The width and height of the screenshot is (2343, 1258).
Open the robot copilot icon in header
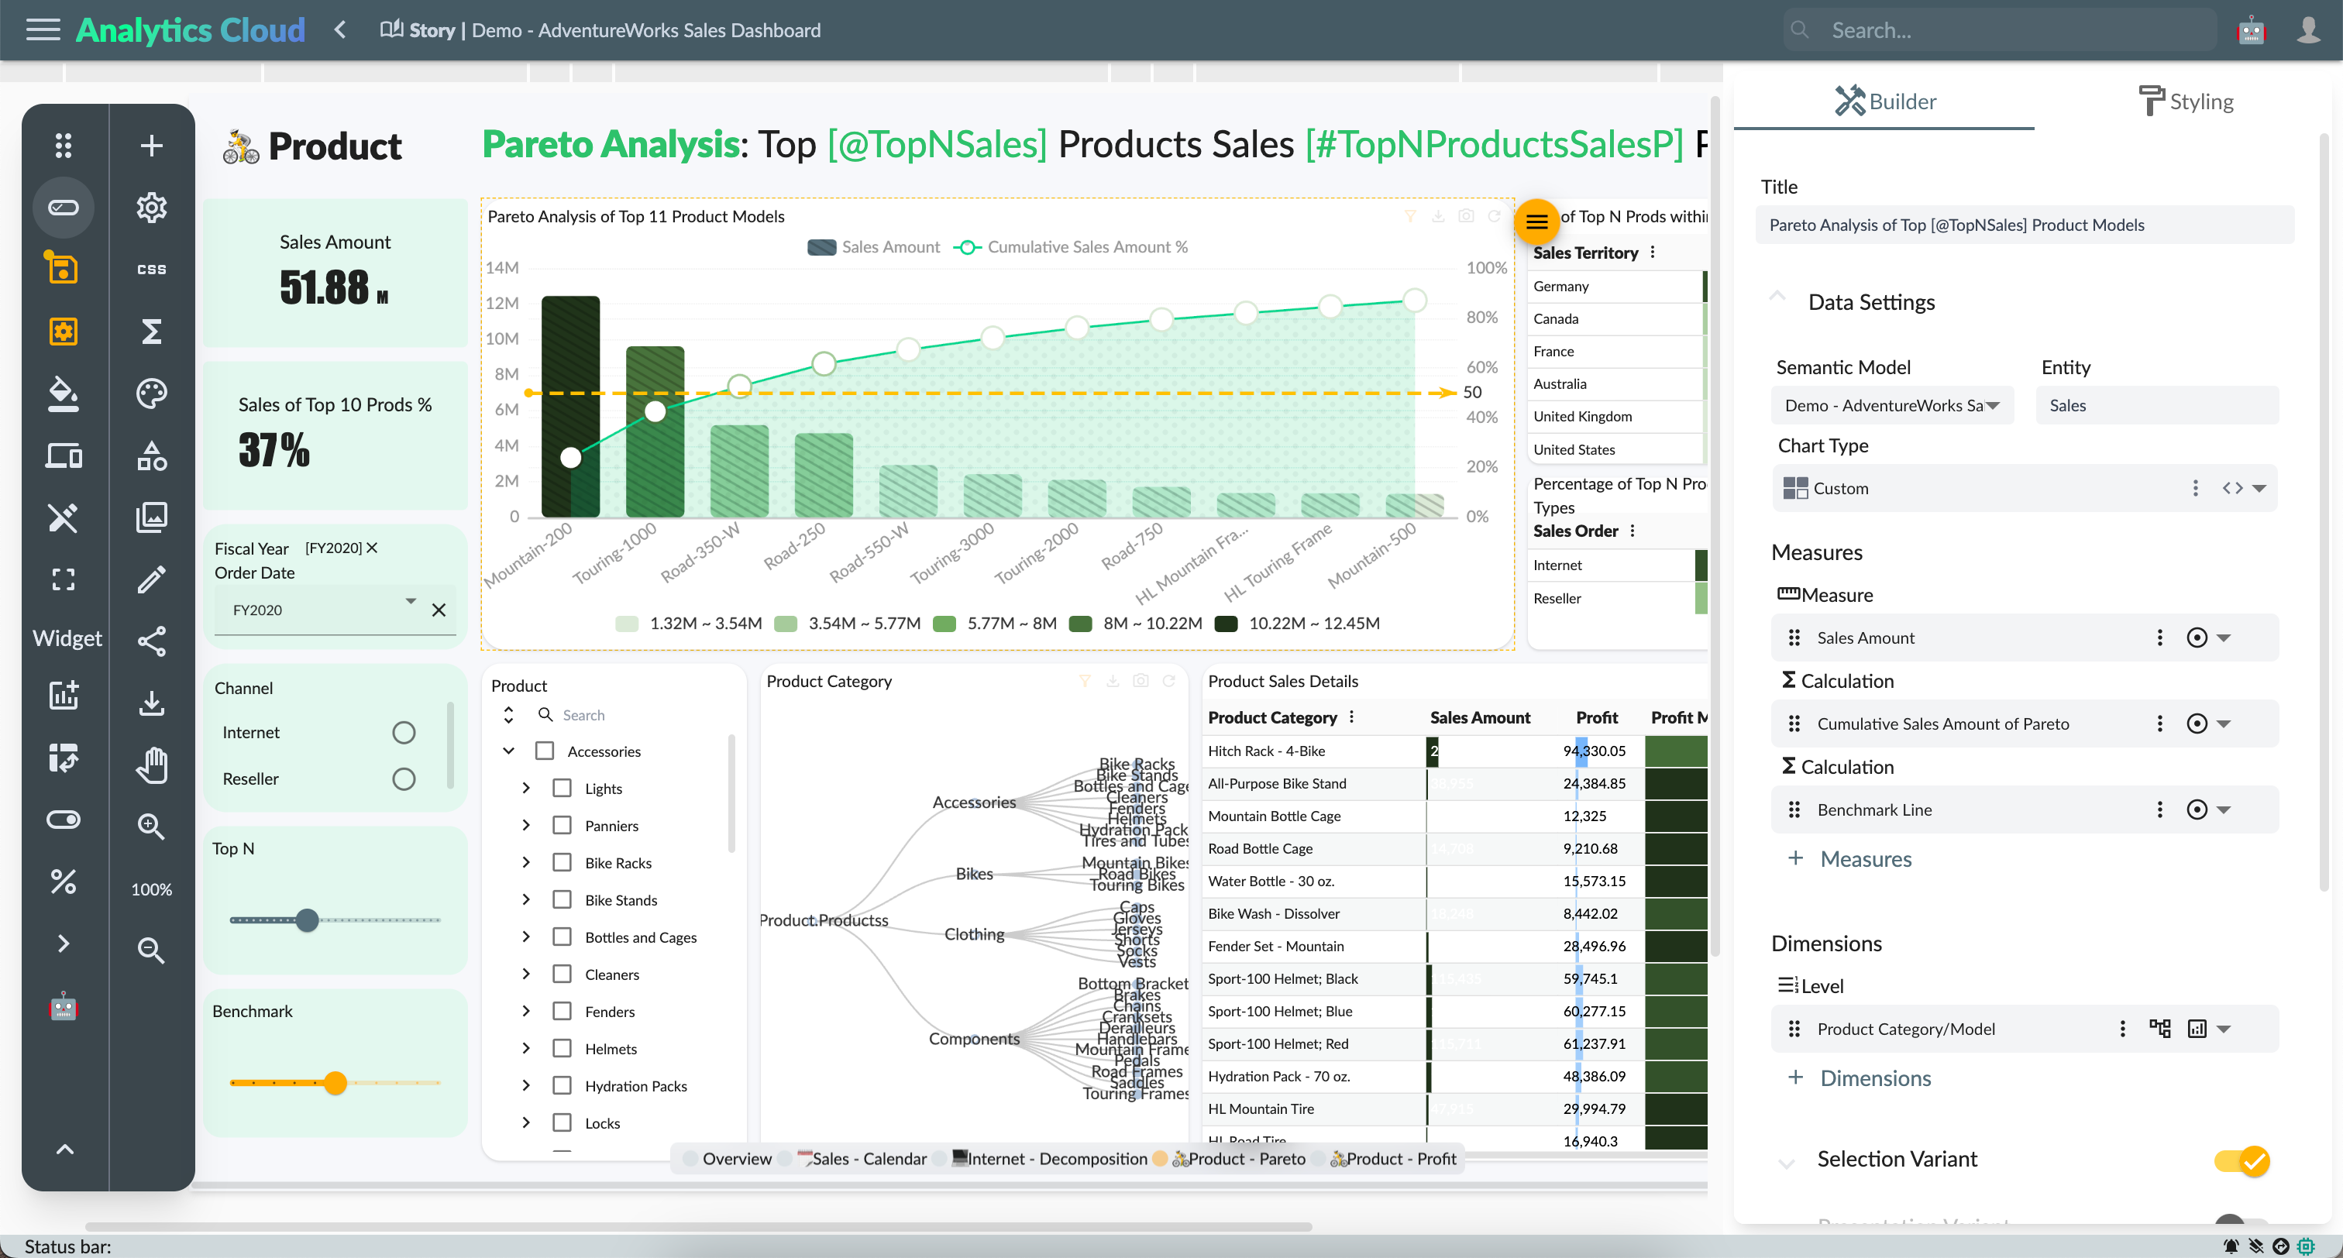(2250, 30)
